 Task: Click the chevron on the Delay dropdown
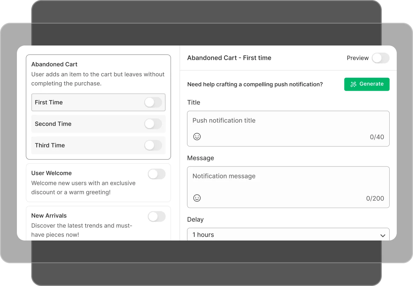tap(382, 235)
